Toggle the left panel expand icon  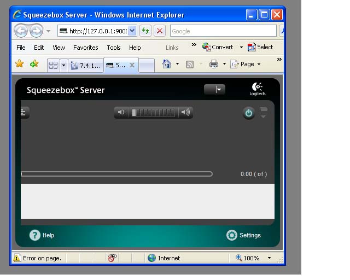point(24,112)
